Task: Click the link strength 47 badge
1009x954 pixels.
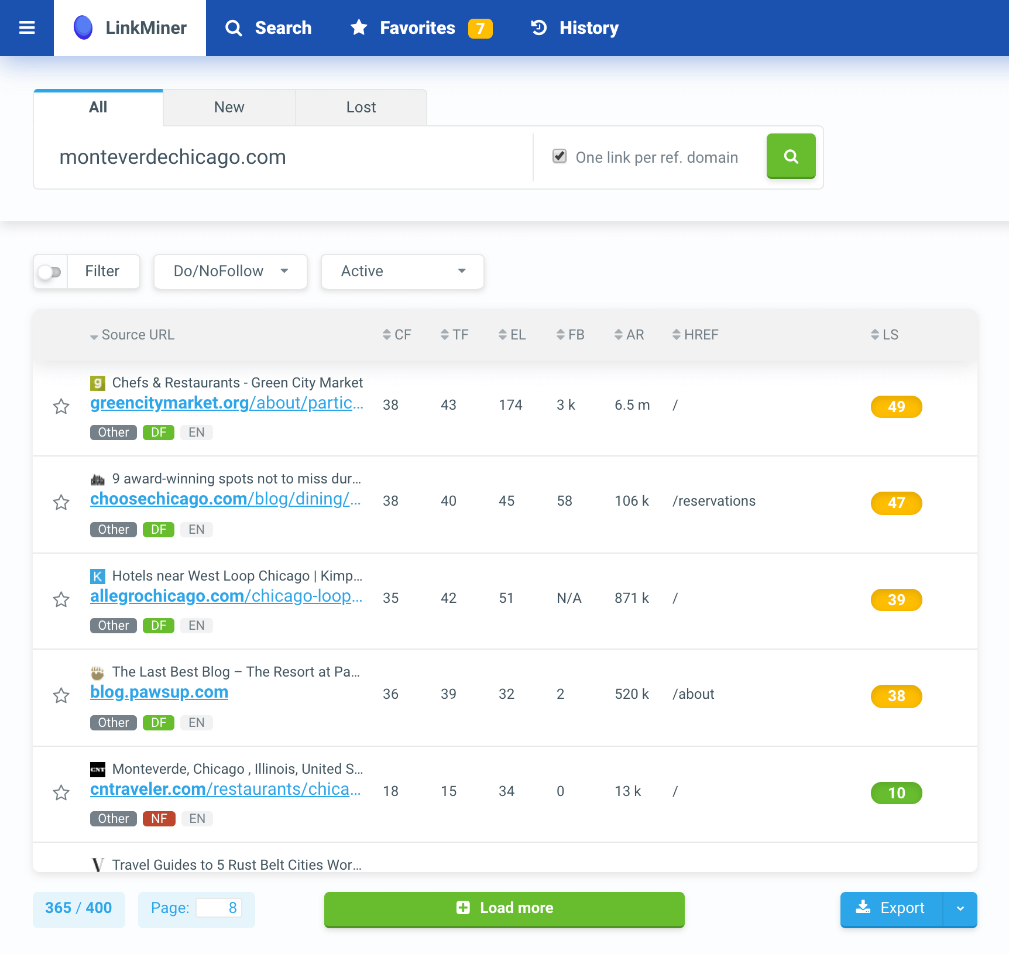Action: (896, 503)
